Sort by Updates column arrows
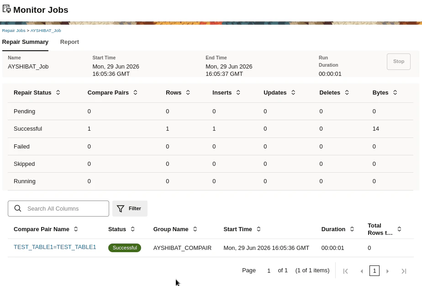This screenshot has height=286, width=422. pos(293,93)
